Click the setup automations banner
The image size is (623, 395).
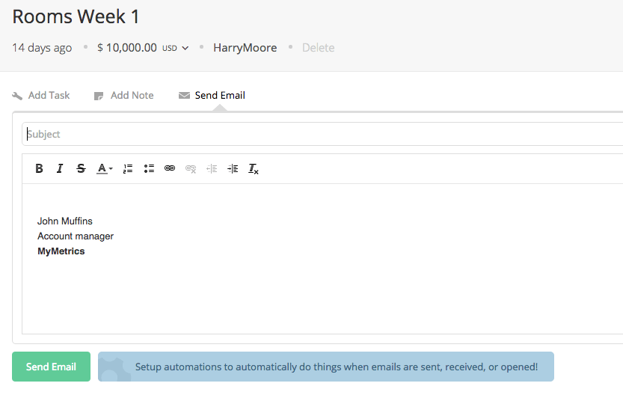click(326, 367)
